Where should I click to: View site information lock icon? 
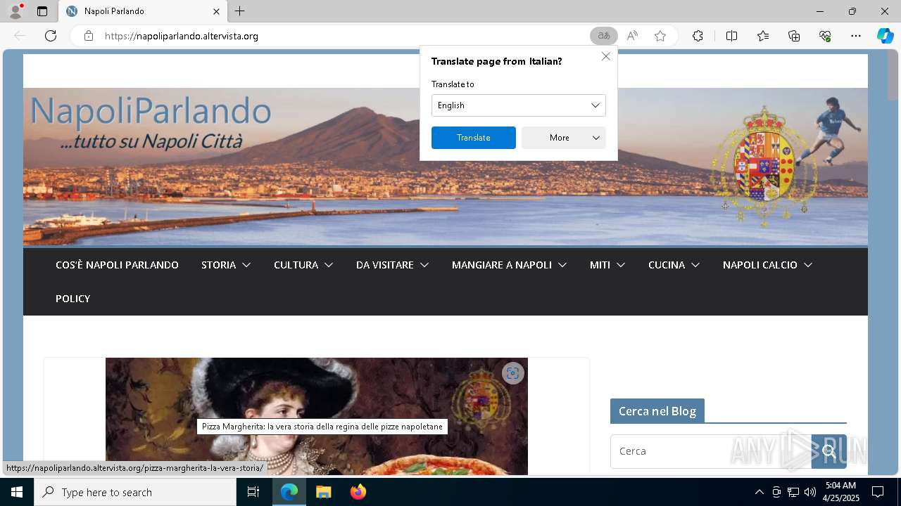pos(89,36)
